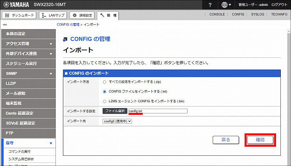Select L2MS agent CONFIG (.bin) radio
Image resolution: width=291 pixels, height=166 pixels.
point(105,101)
